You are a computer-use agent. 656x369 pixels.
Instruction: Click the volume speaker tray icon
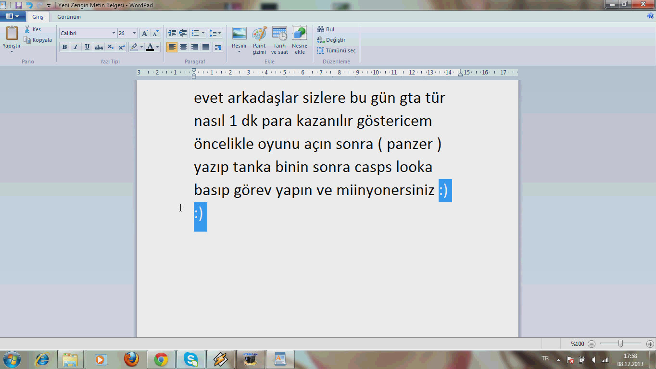[x=593, y=359]
